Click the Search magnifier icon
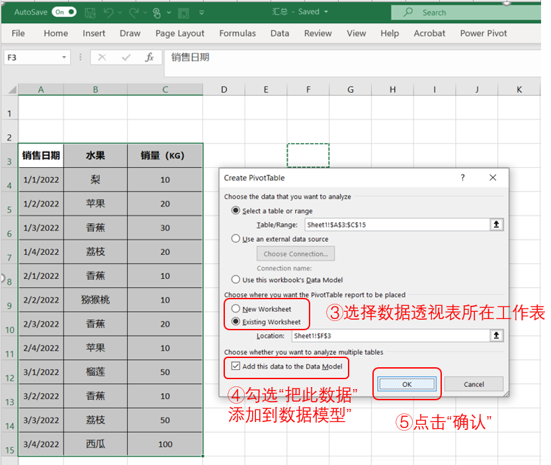This screenshot has width=551, height=465. (x=408, y=13)
